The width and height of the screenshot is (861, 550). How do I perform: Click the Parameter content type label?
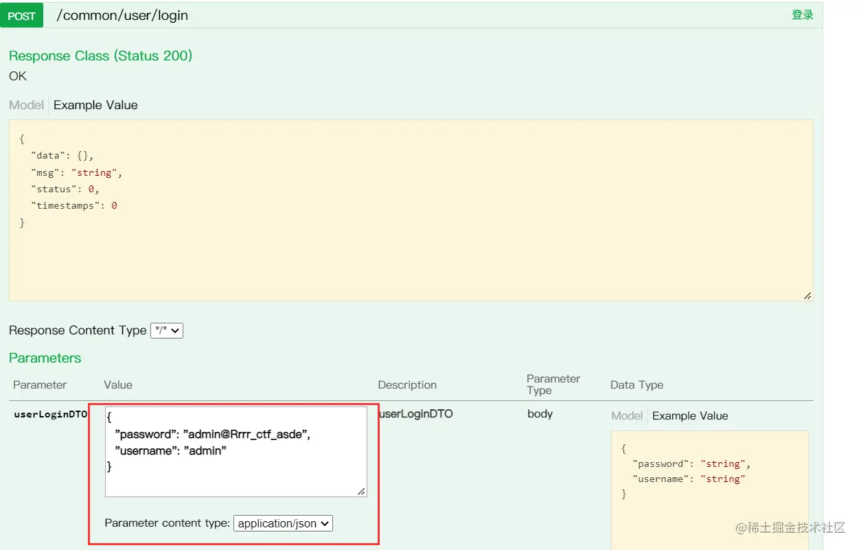click(168, 523)
